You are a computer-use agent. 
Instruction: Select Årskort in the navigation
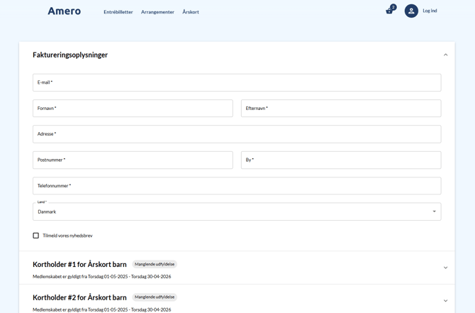pyautogui.click(x=191, y=12)
